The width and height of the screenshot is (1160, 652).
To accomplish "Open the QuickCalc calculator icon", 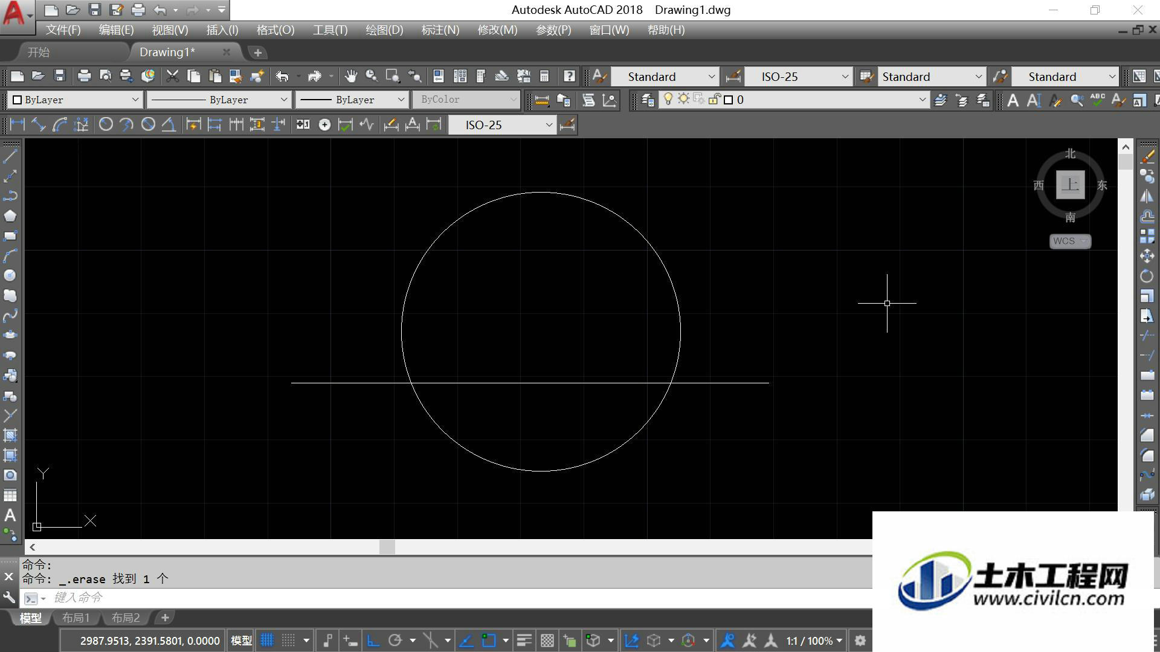I will 544,76.
